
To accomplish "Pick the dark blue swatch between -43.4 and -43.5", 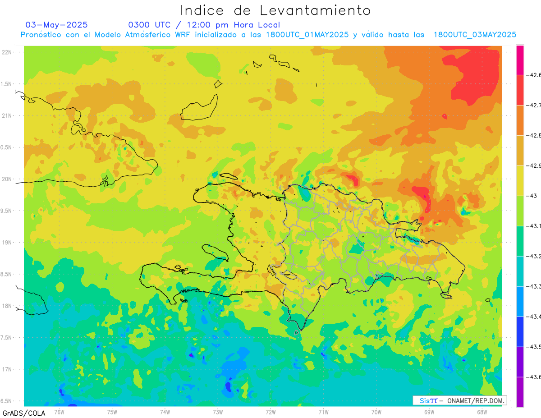I will 520,331.
